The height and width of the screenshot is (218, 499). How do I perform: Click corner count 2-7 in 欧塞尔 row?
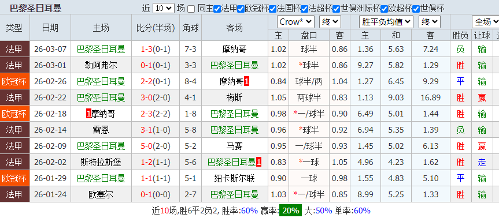tap(190, 195)
